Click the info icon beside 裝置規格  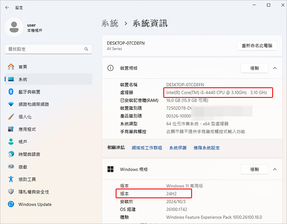[111, 68]
